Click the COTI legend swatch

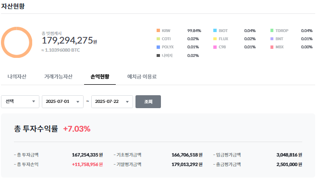point(158,39)
